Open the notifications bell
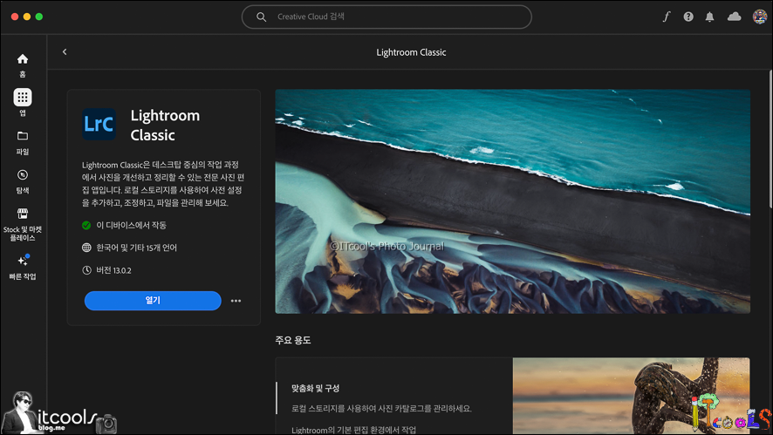The height and width of the screenshot is (435, 773). click(x=709, y=17)
